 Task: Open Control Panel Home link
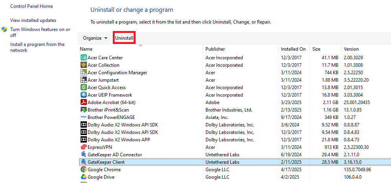coord(31,7)
